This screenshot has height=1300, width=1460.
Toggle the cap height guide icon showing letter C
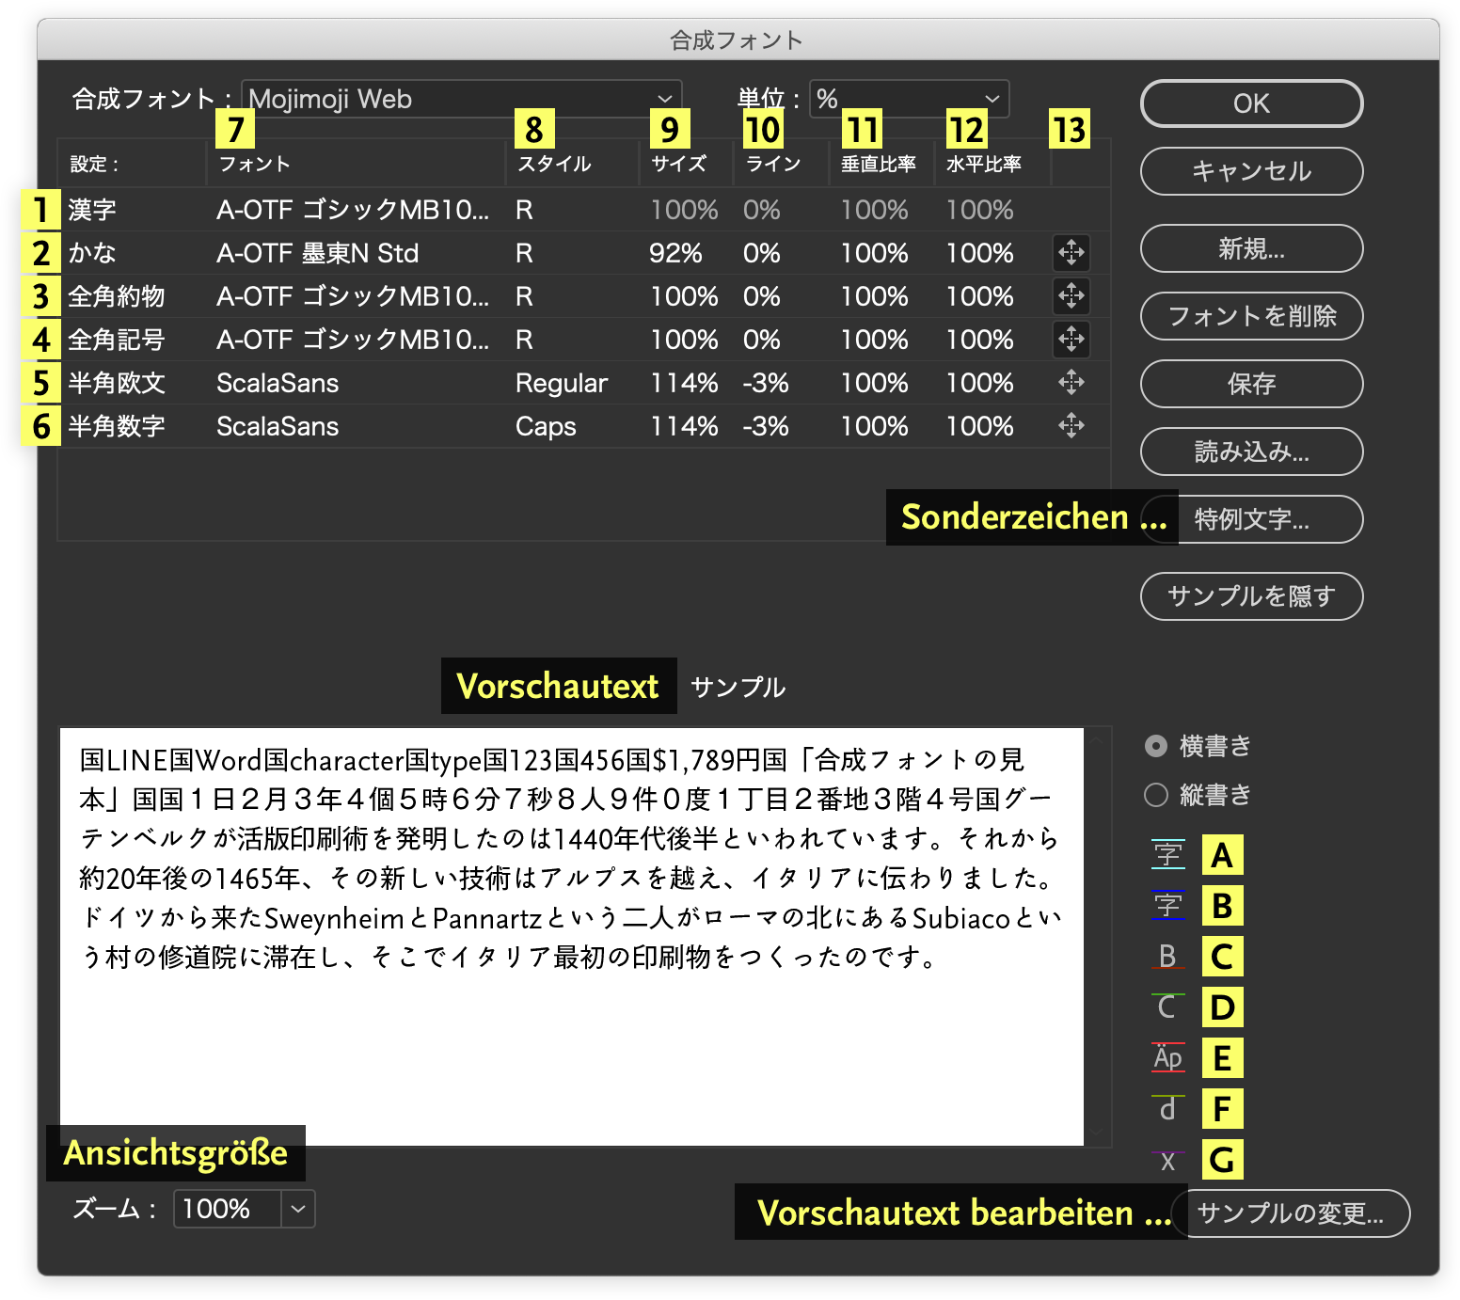[x=1167, y=1007]
